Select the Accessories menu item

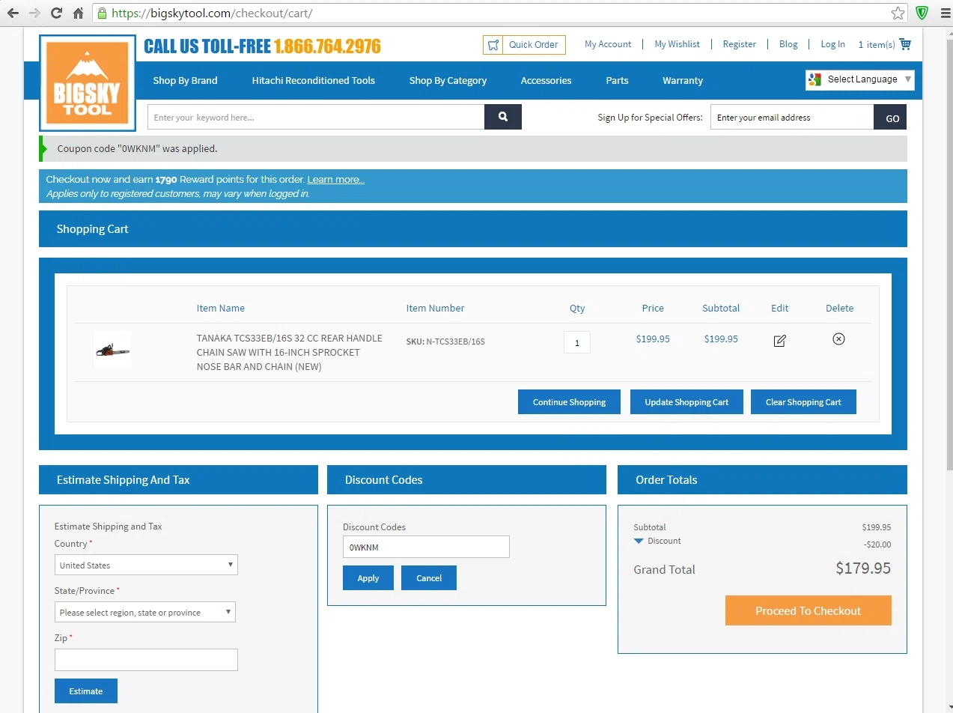pyautogui.click(x=546, y=80)
